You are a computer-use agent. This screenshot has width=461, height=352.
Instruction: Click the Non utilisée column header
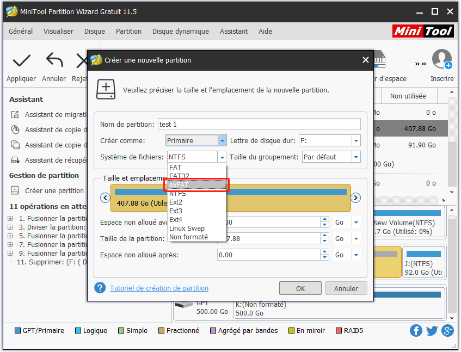pos(408,96)
